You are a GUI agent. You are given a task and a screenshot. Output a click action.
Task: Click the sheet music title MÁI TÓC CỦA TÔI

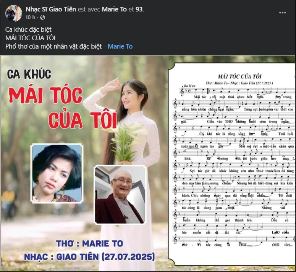pyautogui.click(x=239, y=77)
